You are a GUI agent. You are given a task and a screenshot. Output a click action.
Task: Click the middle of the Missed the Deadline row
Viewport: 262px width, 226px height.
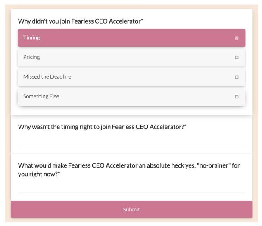tap(131, 77)
